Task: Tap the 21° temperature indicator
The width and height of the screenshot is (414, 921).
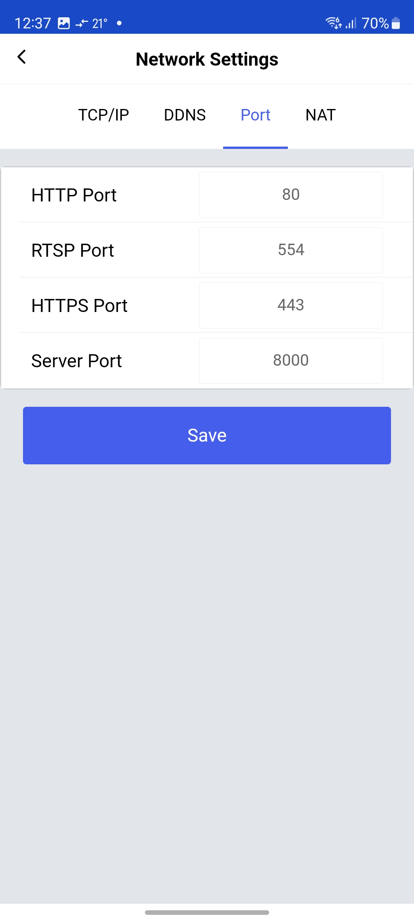Action: (x=100, y=24)
